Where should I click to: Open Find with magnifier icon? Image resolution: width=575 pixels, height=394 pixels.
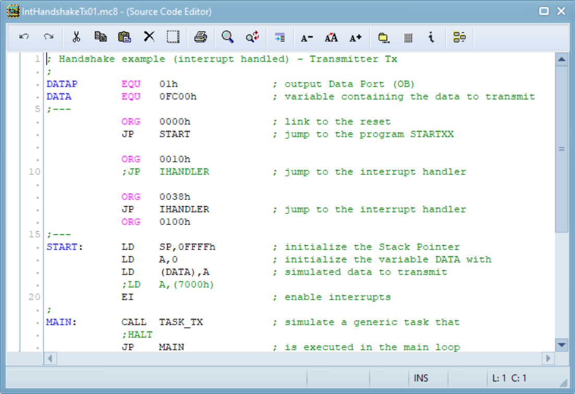coord(227,37)
